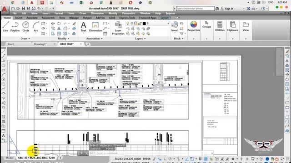This screenshot has width=291, height=163.
Task: Add a new layout with plus button
Action: [60, 158]
